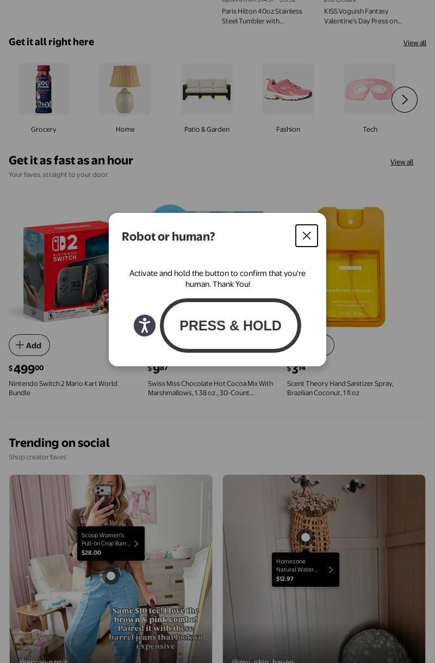Close the Robot or human dialog
This screenshot has width=435, height=663.
(x=307, y=236)
